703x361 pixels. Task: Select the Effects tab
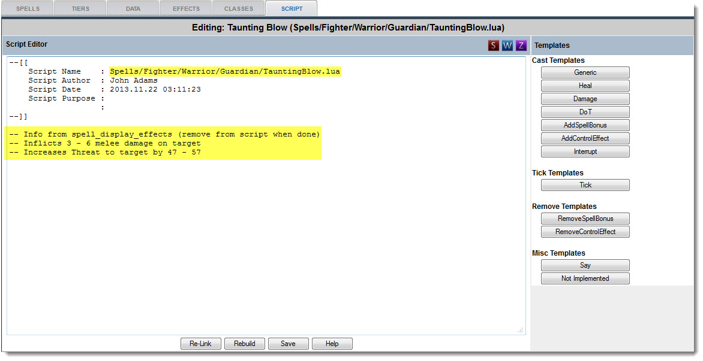(186, 9)
